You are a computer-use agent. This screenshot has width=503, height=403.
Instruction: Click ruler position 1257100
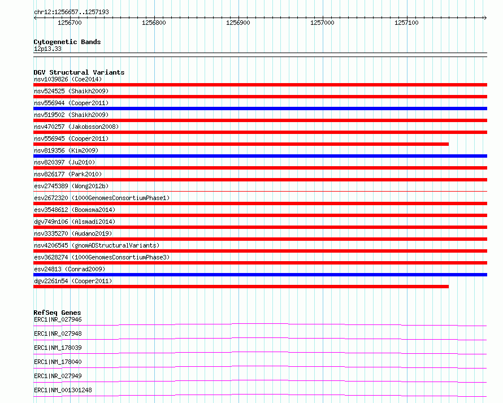(x=407, y=23)
